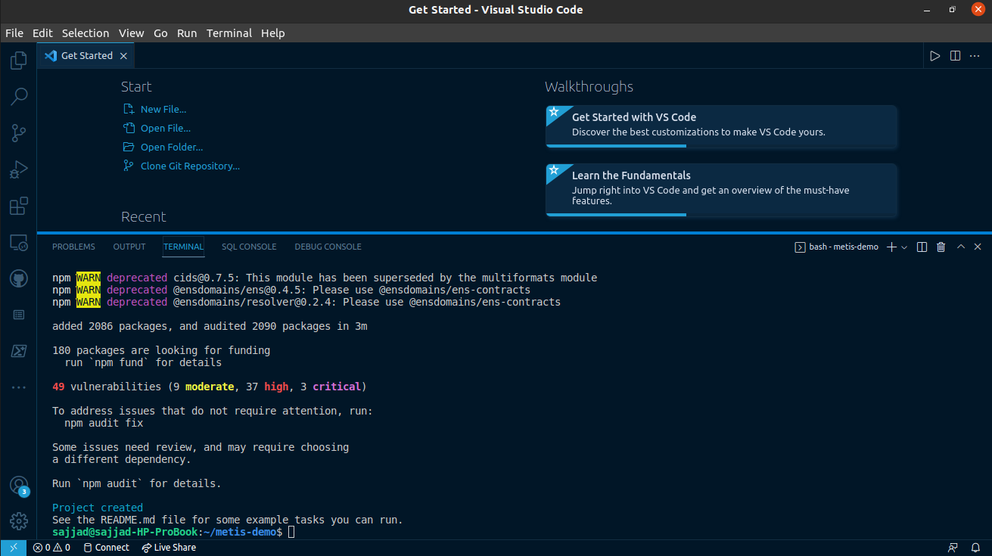Click the New File... link

[154, 110]
